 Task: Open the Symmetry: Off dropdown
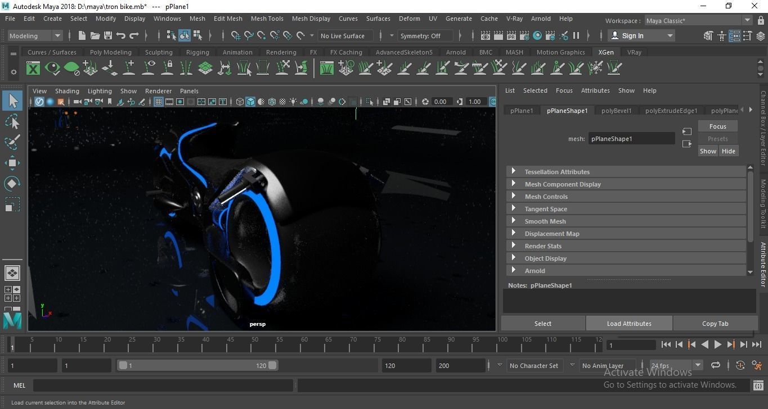tap(424, 36)
